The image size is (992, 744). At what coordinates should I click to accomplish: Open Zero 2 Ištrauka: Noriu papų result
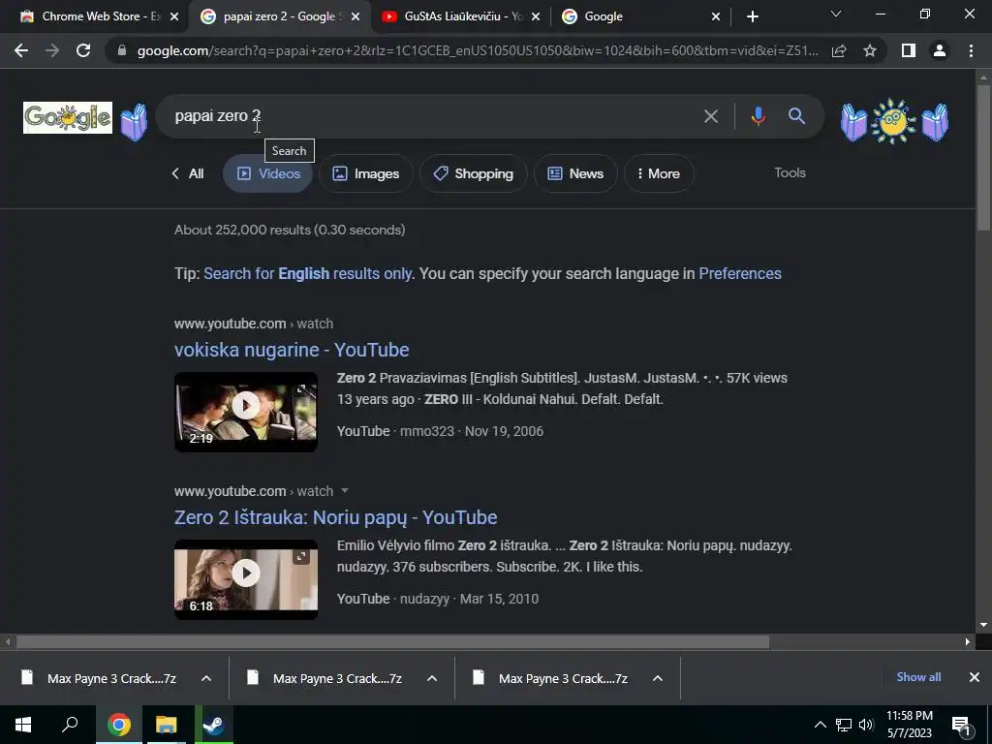[x=336, y=517]
